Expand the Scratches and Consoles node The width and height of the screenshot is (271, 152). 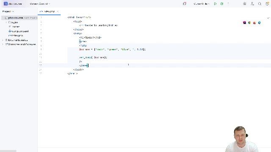(3, 44)
